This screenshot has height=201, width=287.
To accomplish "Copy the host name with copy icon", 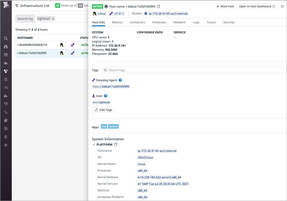I will (x=159, y=7).
